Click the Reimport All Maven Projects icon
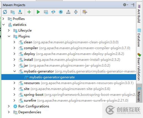 [x=5, y=12]
